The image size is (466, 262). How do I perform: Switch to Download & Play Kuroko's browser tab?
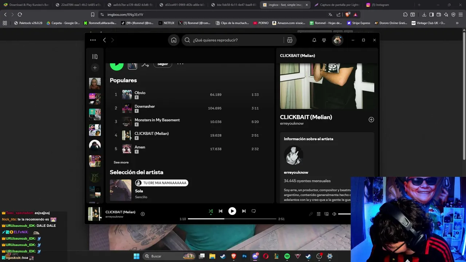pos(26,5)
